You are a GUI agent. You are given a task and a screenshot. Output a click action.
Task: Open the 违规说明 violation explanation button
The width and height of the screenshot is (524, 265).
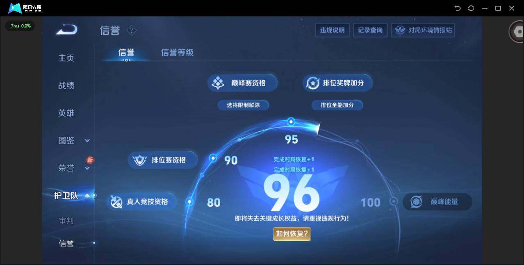(332, 30)
